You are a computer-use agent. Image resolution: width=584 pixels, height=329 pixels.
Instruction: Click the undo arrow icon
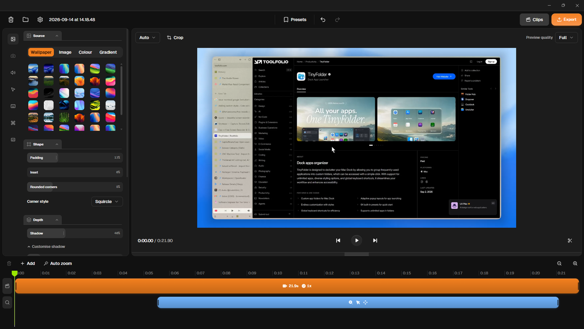pos(323,20)
